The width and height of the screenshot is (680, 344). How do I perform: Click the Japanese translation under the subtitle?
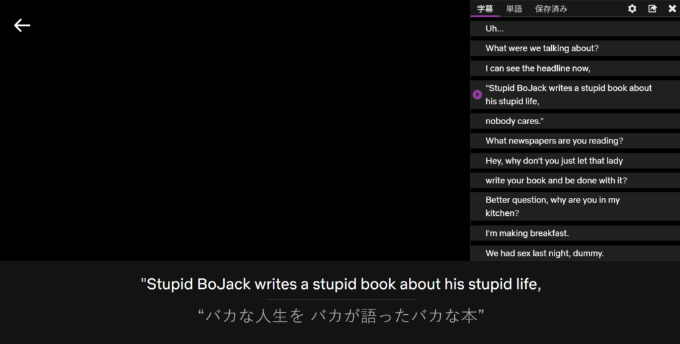[341, 316]
